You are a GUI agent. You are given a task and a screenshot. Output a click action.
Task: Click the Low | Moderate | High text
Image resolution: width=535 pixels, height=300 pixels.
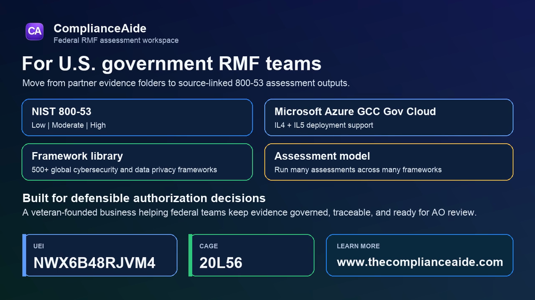coord(69,125)
